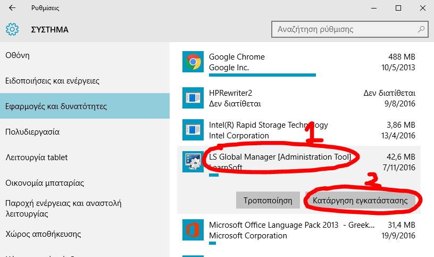Viewport: 434px width, 257px height.
Task: Open the Οθόνη settings section
Action: [17, 55]
